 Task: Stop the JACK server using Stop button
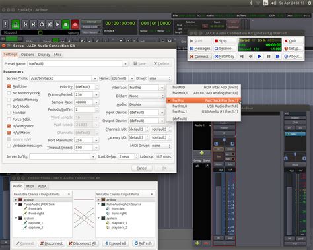tap(225, 41)
